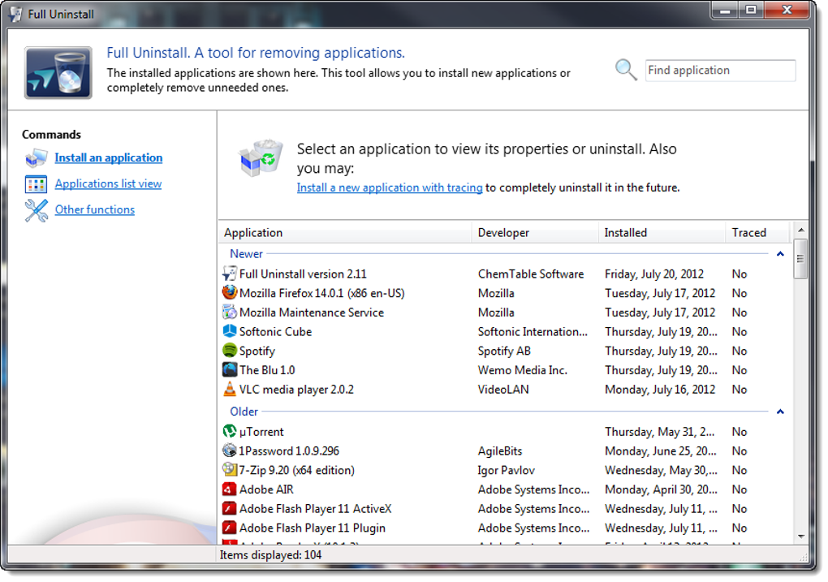Viewport: 828px width, 582px height.
Task: Collapse the Newer group
Action: tap(780, 254)
